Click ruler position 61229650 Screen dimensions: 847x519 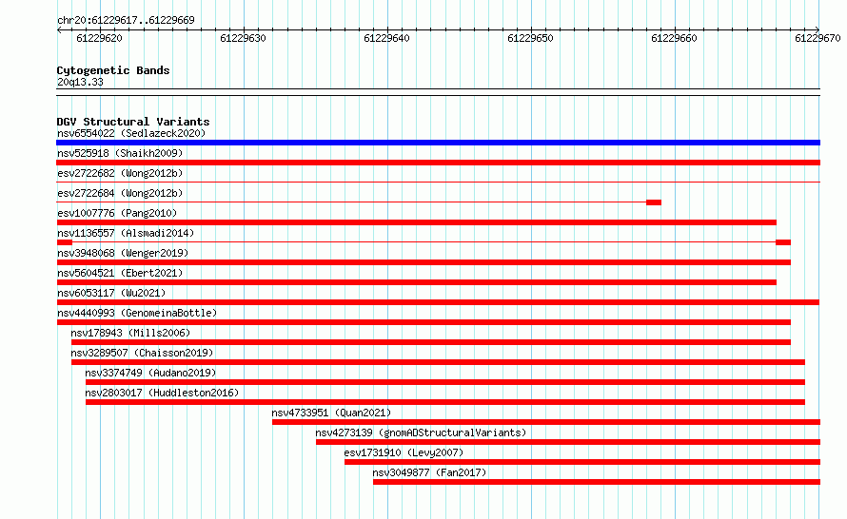530,38
